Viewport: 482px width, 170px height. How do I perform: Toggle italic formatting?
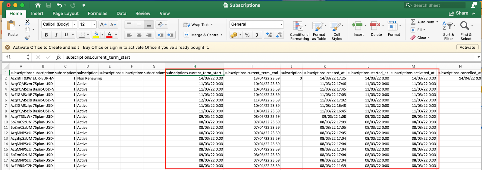point(56,35)
